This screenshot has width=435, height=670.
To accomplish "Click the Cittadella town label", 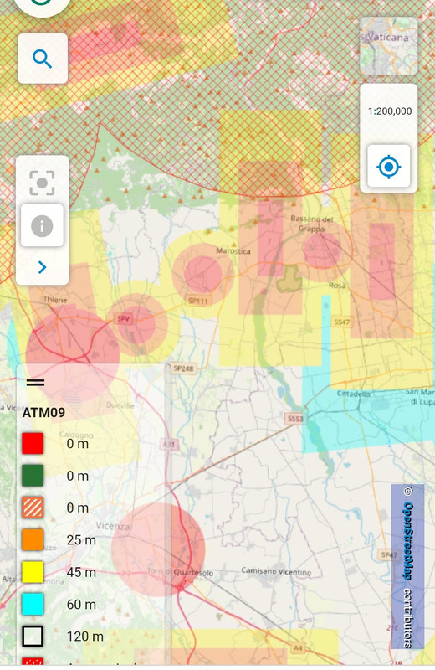I will point(354,394).
